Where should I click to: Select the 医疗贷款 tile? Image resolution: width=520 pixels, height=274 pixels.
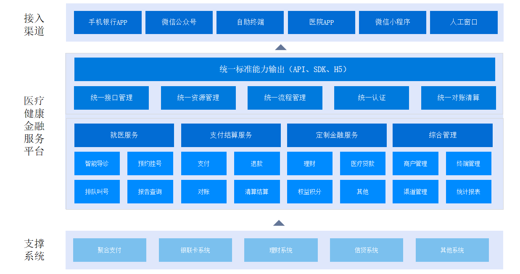click(x=363, y=163)
